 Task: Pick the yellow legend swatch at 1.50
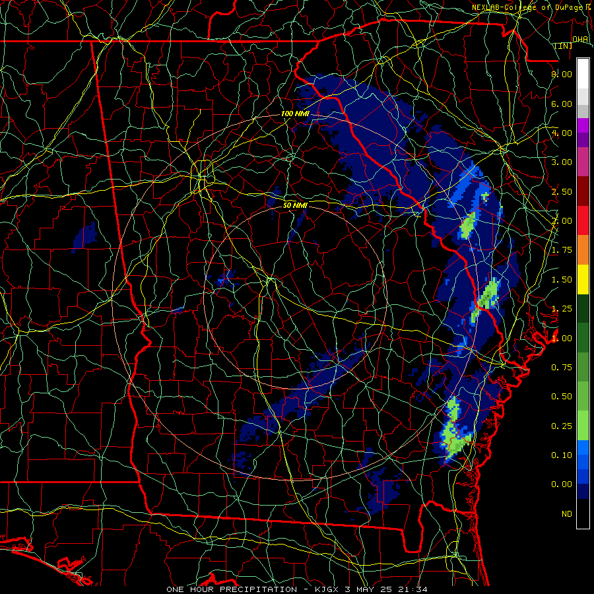click(x=583, y=279)
